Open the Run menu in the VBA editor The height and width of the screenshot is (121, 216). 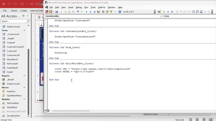[x=86, y=7]
